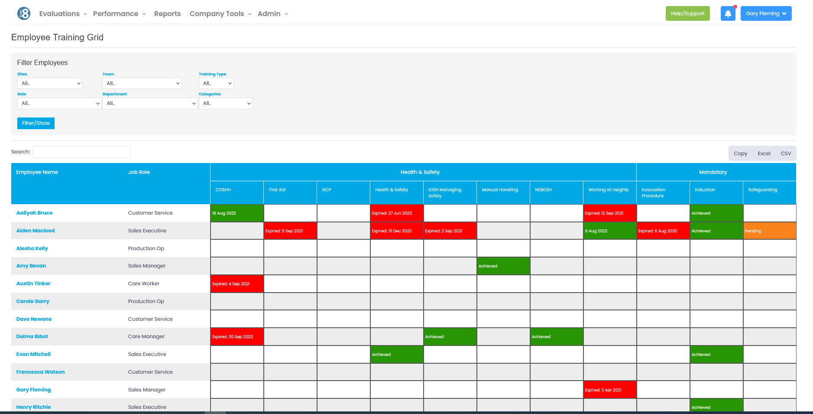Viewport: 813px width, 414px height.
Task: Export the grid as CSV
Action: (786, 153)
